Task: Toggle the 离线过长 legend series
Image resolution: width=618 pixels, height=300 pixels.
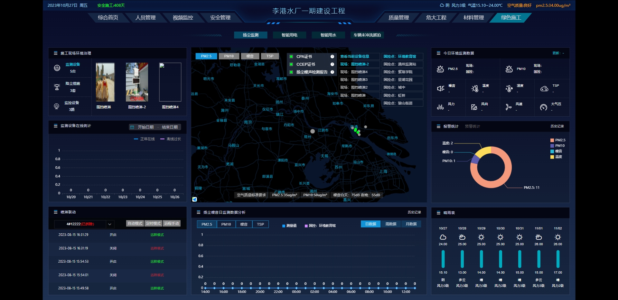Action: pos(171,139)
